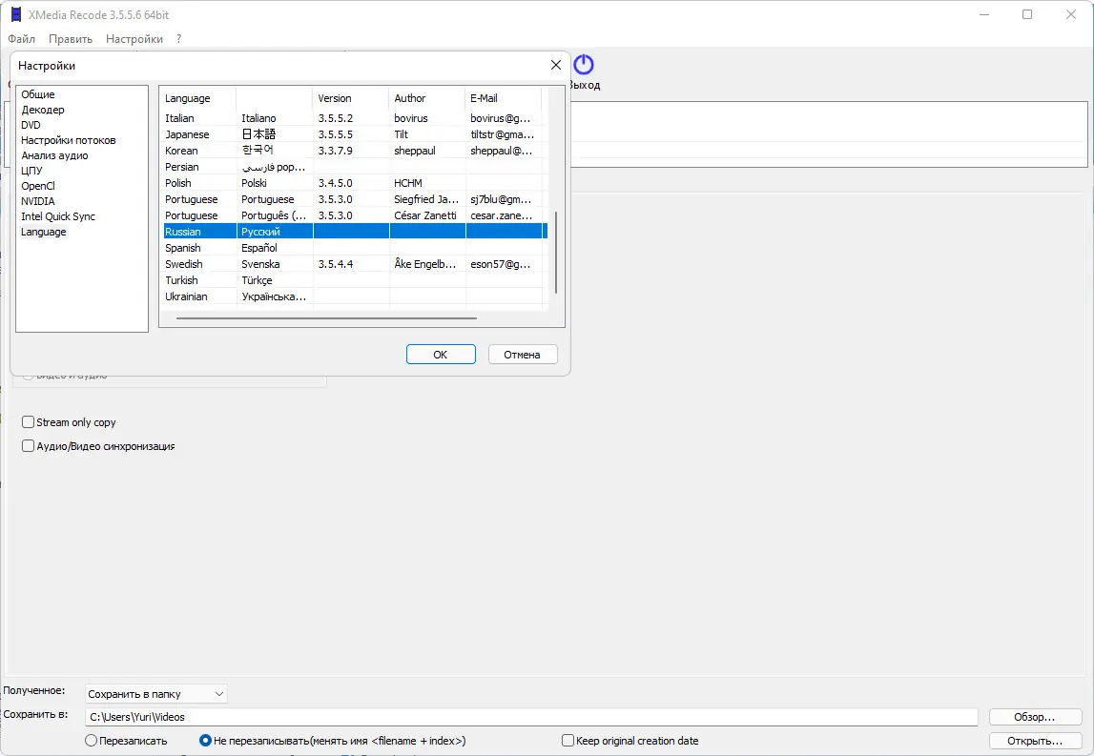Select NVIDIA settings category
The width and height of the screenshot is (1094, 756).
pyautogui.click(x=38, y=201)
